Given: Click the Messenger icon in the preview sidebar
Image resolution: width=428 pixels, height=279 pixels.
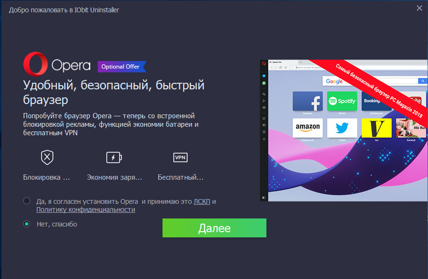Looking at the screenshot, I should pyautogui.click(x=264, y=76).
